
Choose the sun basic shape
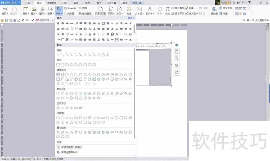click(130, 79)
